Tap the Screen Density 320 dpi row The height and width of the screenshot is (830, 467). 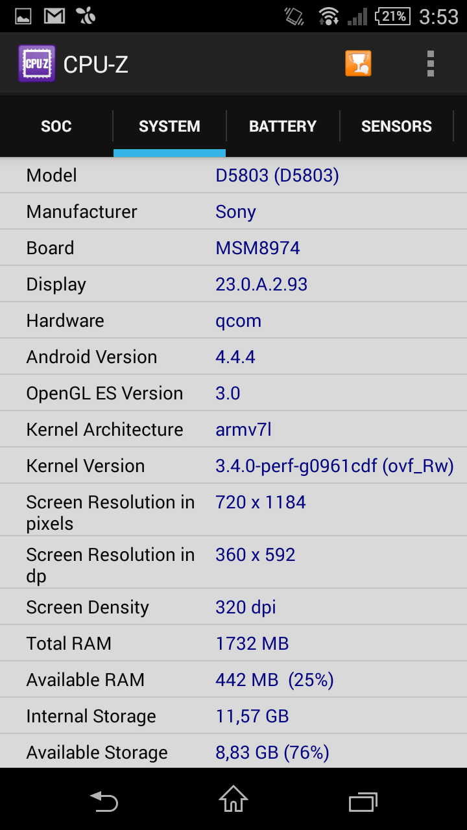233,607
